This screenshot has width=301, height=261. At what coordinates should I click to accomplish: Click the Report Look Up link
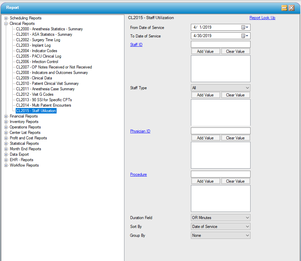[262, 18]
